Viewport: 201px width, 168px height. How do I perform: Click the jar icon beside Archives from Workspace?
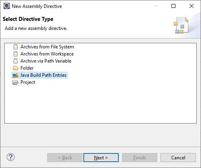pyautogui.click(x=15, y=54)
